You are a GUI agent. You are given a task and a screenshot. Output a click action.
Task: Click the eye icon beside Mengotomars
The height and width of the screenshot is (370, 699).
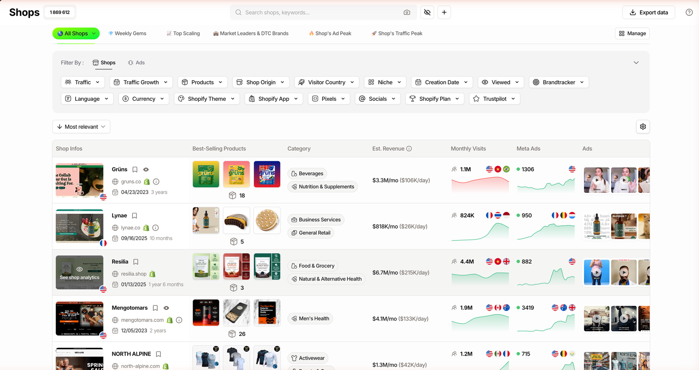click(166, 308)
